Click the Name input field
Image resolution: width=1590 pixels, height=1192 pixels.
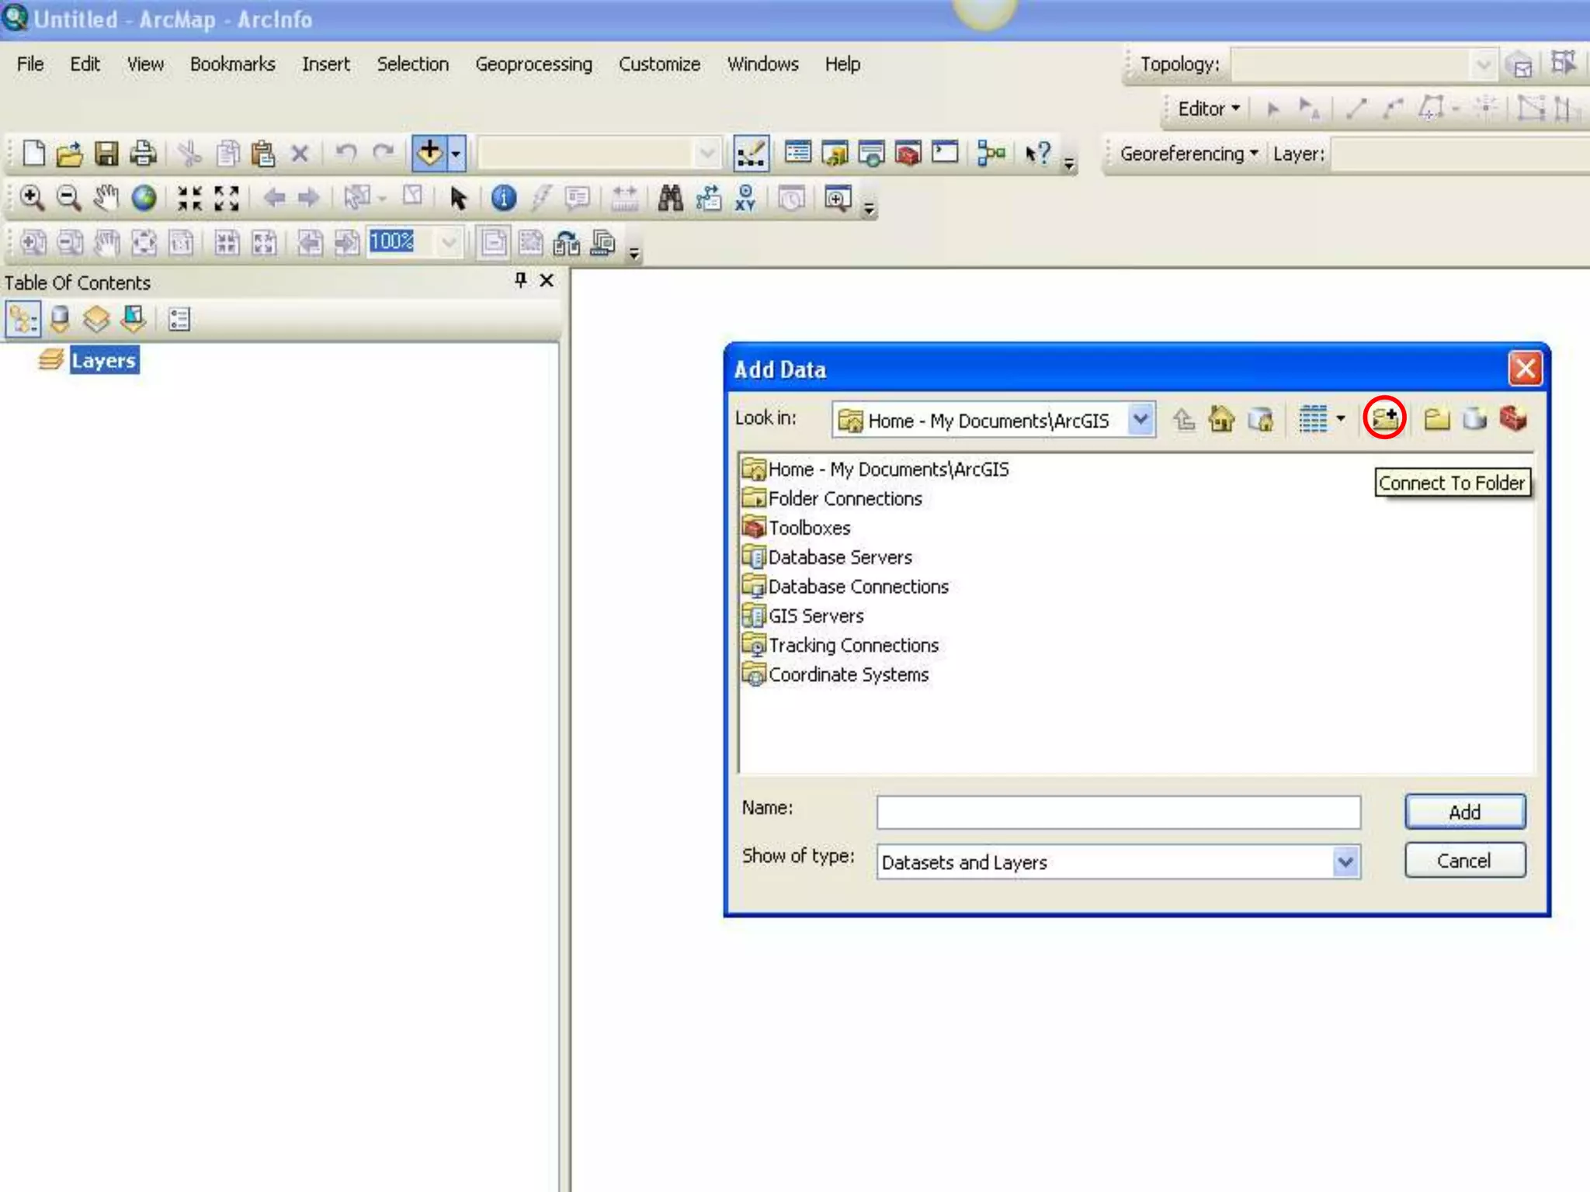point(1118,813)
